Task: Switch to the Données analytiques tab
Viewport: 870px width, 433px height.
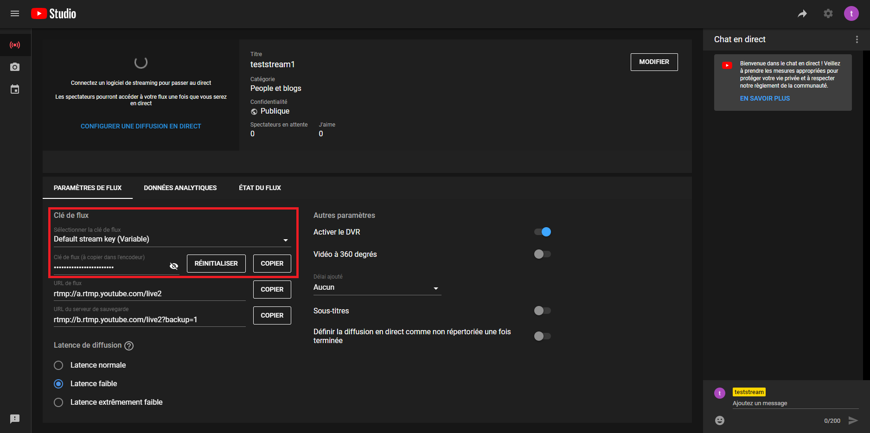Action: [x=180, y=188]
